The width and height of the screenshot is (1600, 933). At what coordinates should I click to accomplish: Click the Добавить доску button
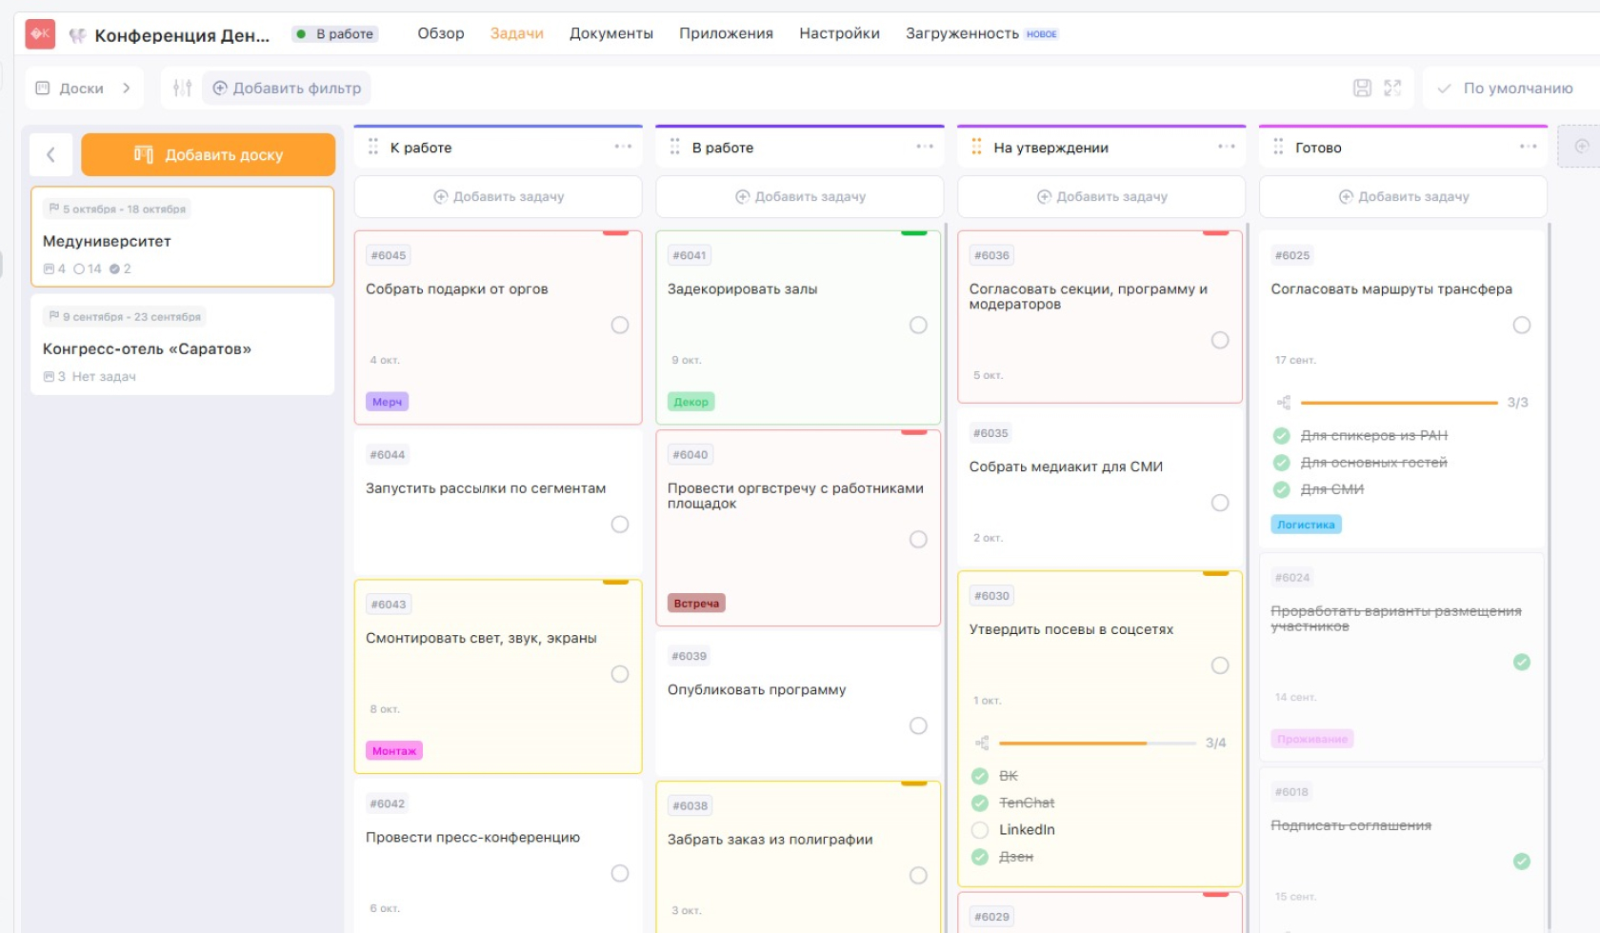pyautogui.click(x=208, y=154)
